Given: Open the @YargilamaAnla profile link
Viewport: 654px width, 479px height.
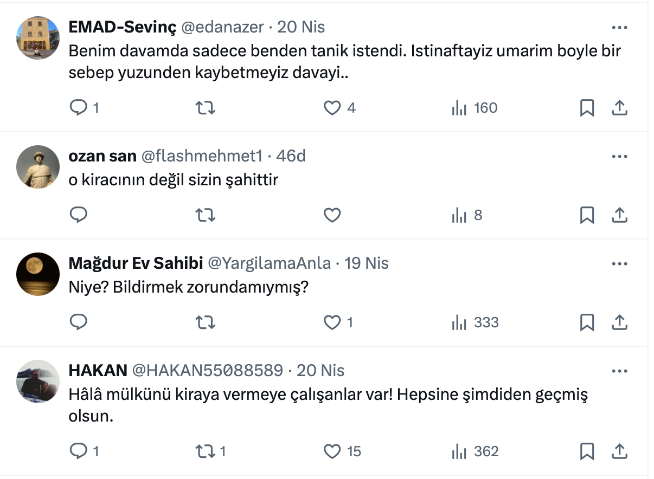Looking at the screenshot, I should [270, 263].
